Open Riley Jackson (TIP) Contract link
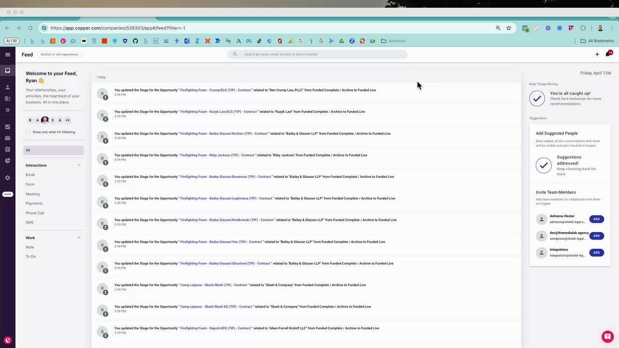This screenshot has width=619, height=348. (217, 155)
